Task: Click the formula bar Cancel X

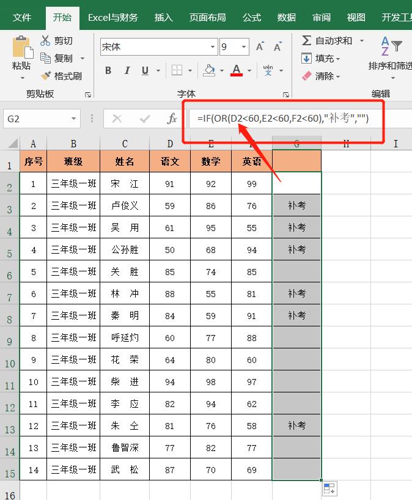Action: tap(117, 119)
